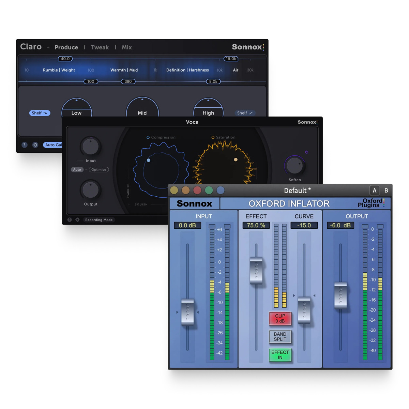Click the -6.0 dB output value field
The image size is (409, 409).
click(340, 225)
